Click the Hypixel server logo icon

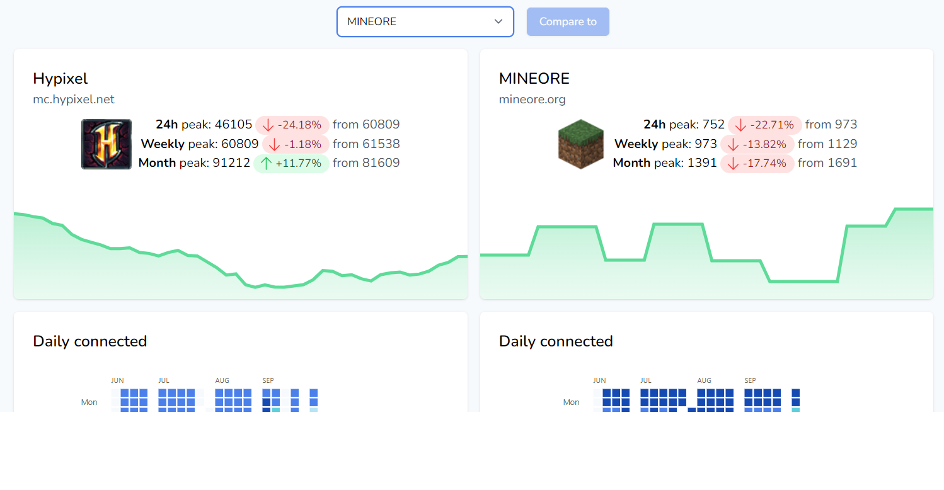pos(106,144)
